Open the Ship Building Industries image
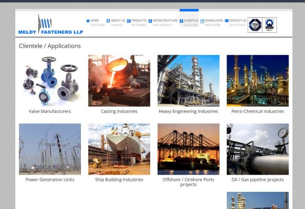Viewport: 305px width, 209px height. pyautogui.click(x=119, y=149)
